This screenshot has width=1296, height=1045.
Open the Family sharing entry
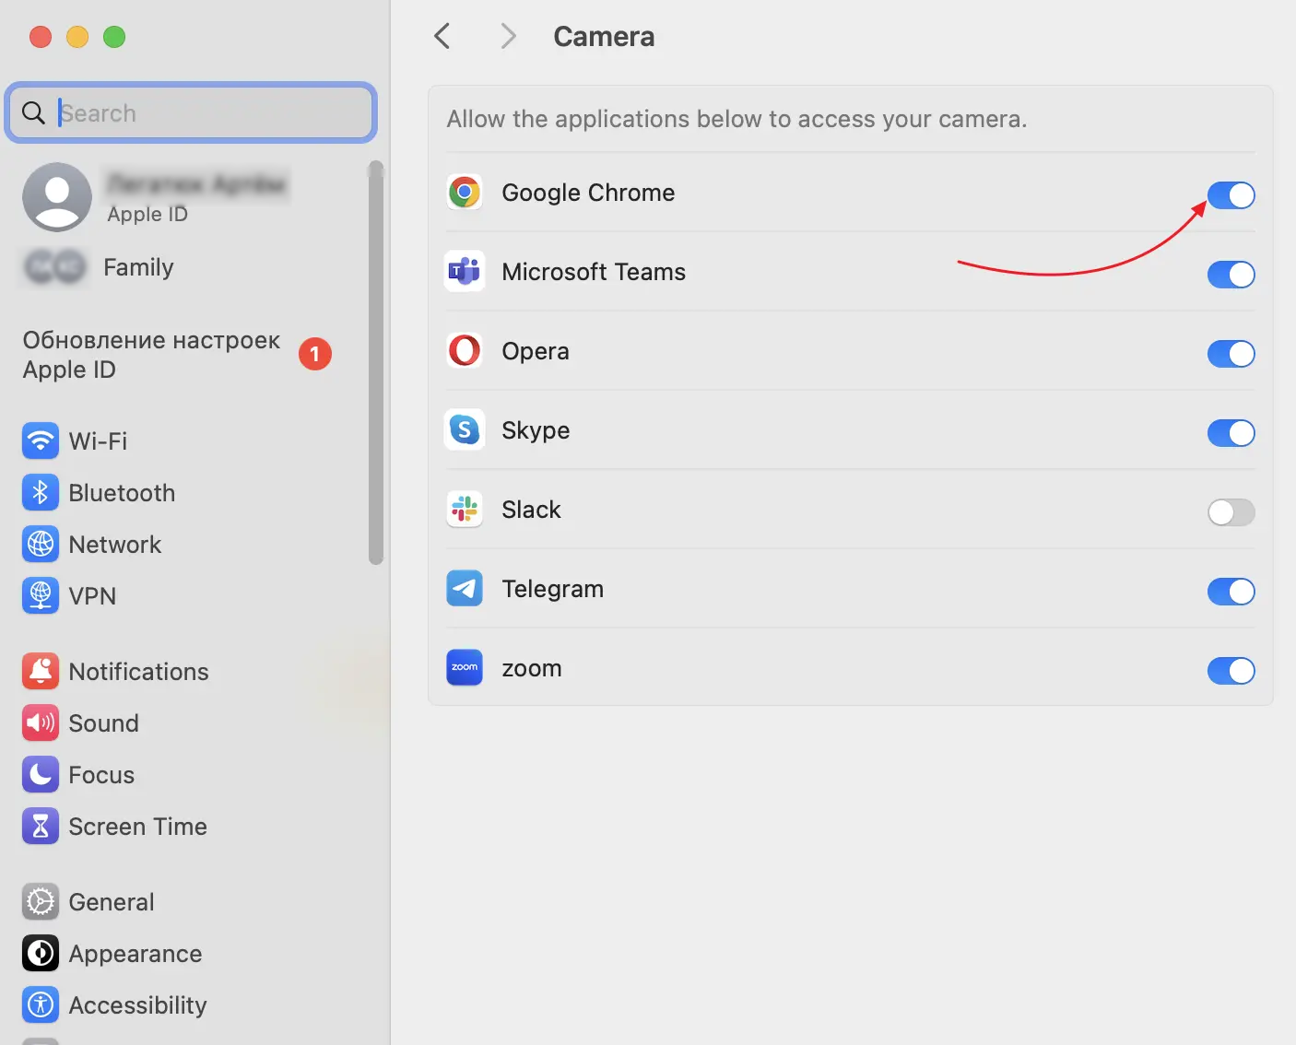pos(138,267)
